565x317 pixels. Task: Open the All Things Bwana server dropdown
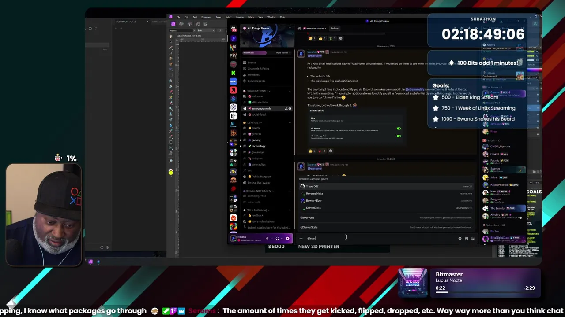point(290,28)
